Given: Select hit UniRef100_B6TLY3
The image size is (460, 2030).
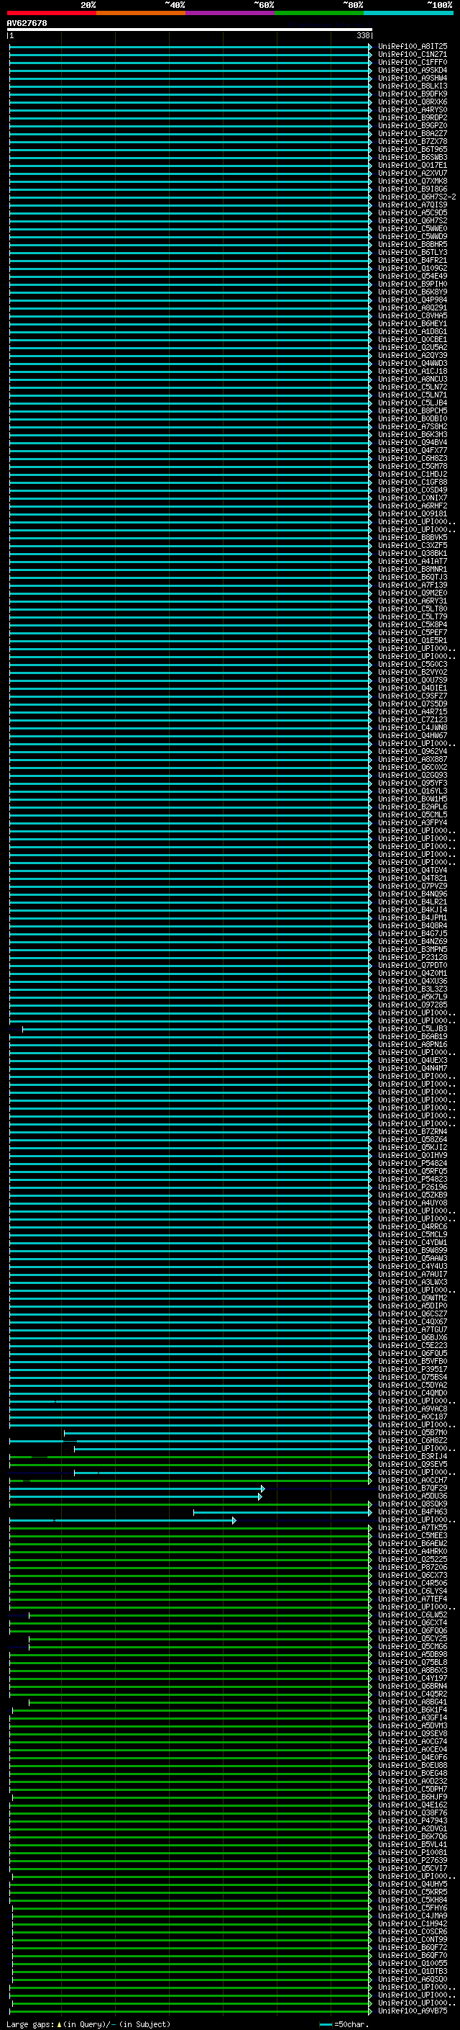Looking at the screenshot, I should (x=413, y=252).
